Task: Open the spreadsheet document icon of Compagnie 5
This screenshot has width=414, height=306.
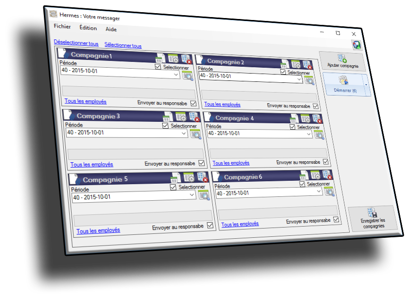Action: (175, 178)
